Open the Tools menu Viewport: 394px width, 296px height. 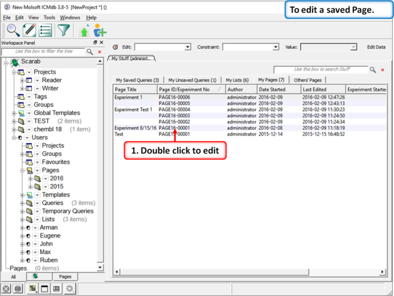pos(49,17)
